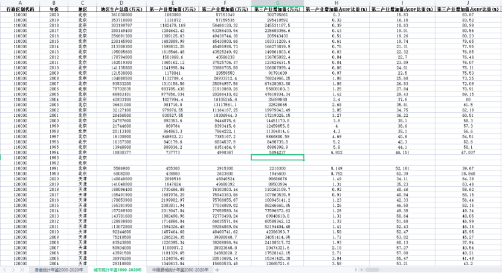
Task: Click the 第二产业增加值(万元) header cell
Action: [x=225, y=9]
